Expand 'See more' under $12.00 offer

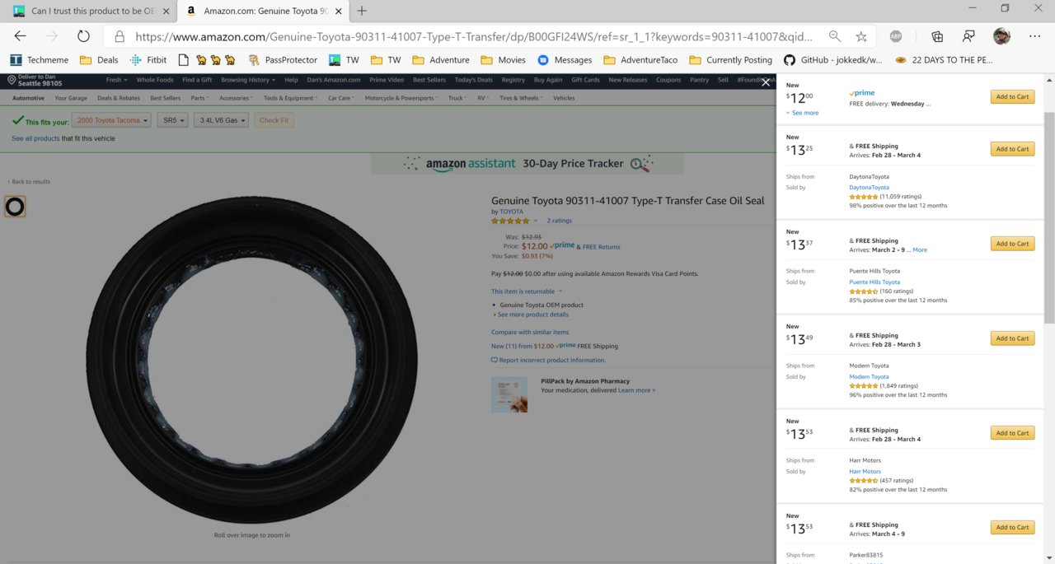(802, 113)
